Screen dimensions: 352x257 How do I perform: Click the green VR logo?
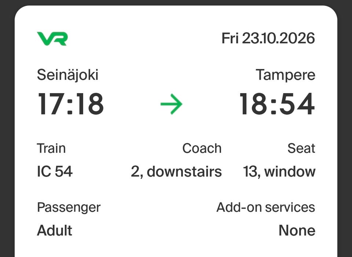point(52,38)
